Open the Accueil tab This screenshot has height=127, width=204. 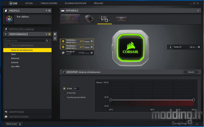[29, 3]
